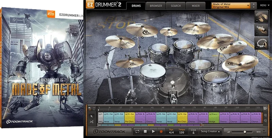
Task: Select the scissors split tool
Action: [x=92, y=122]
